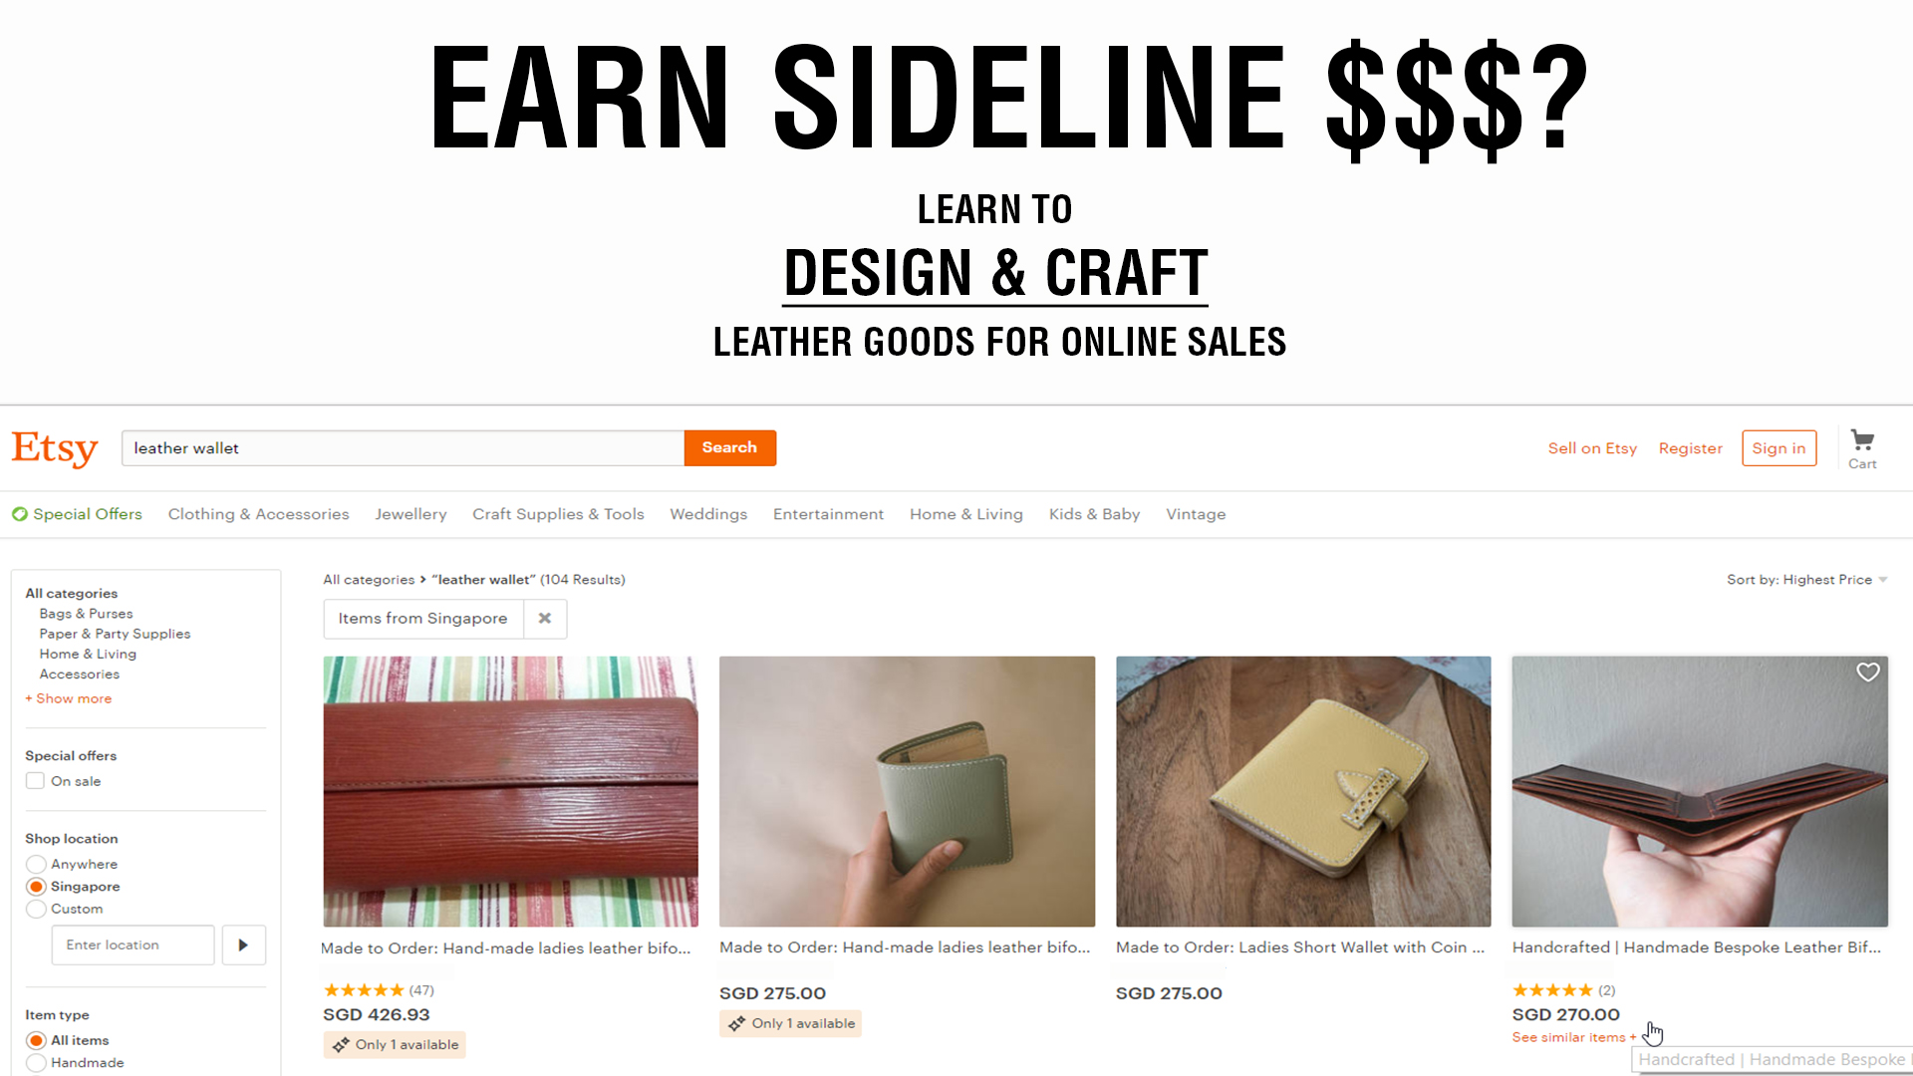This screenshot has height=1076, width=1913.
Task: Open Craft Supplies & Tools menu
Action: [x=558, y=514]
